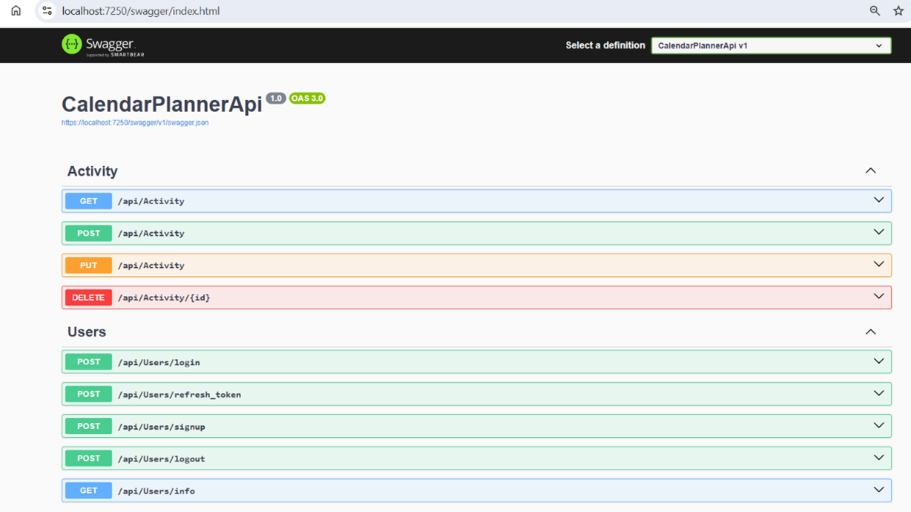Click the POST badge for /api/Users/signup
This screenshot has height=512, width=911.
(x=88, y=427)
